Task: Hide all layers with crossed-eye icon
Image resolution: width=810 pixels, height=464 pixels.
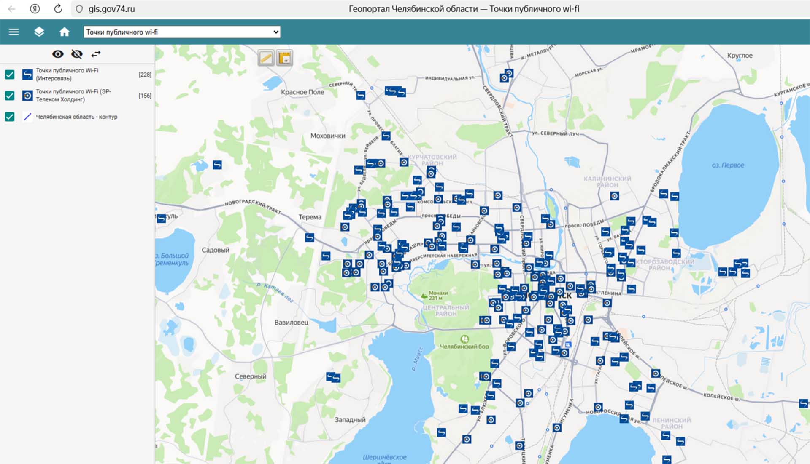Action: (x=77, y=54)
